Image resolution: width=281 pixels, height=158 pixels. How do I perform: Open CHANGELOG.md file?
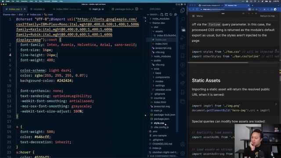click(x=162, y=144)
